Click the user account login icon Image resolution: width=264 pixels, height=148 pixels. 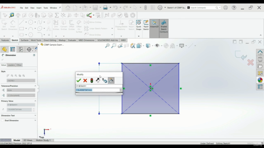coord(226,7)
